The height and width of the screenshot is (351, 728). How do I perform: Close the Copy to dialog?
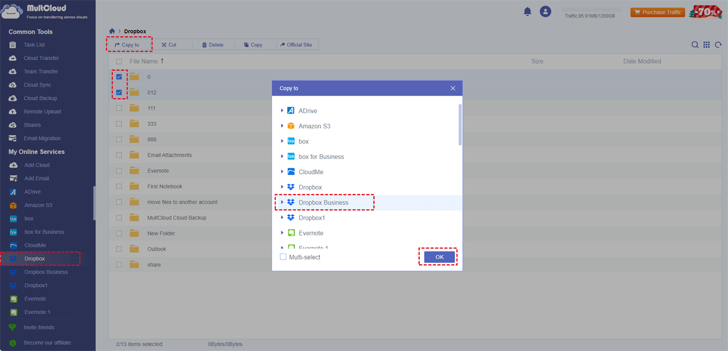(x=453, y=88)
